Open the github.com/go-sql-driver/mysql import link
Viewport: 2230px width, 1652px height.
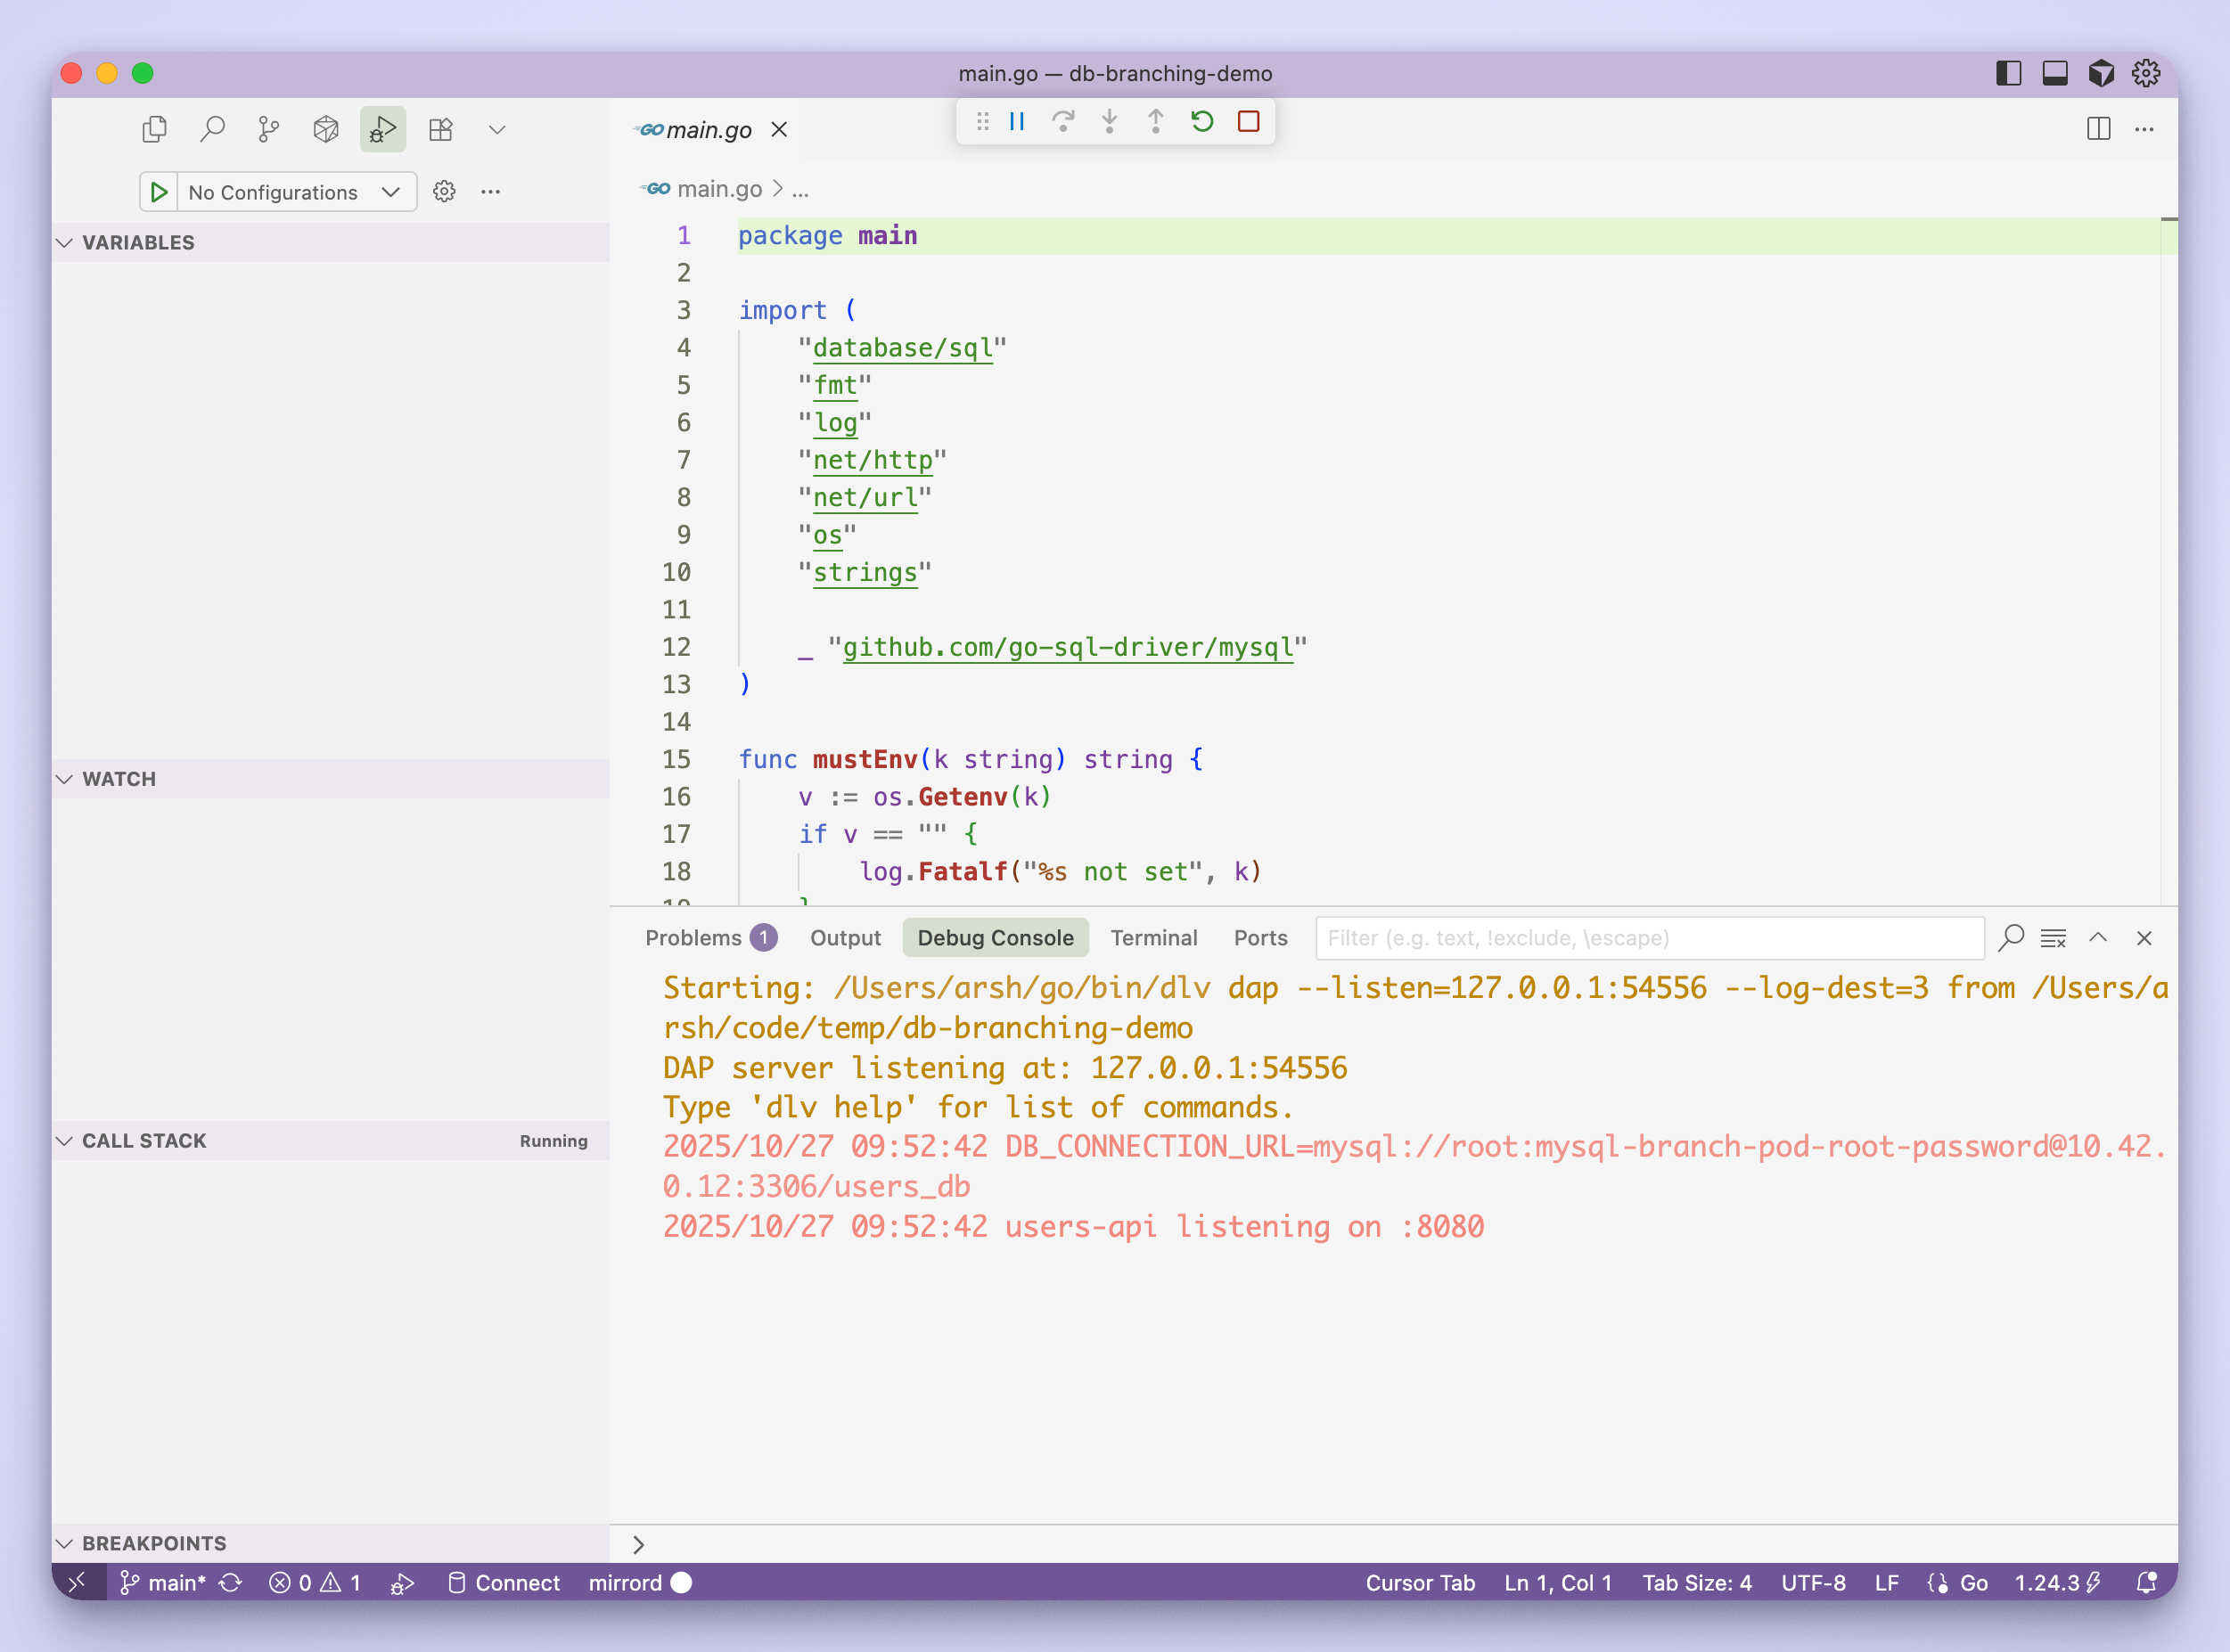(1068, 648)
